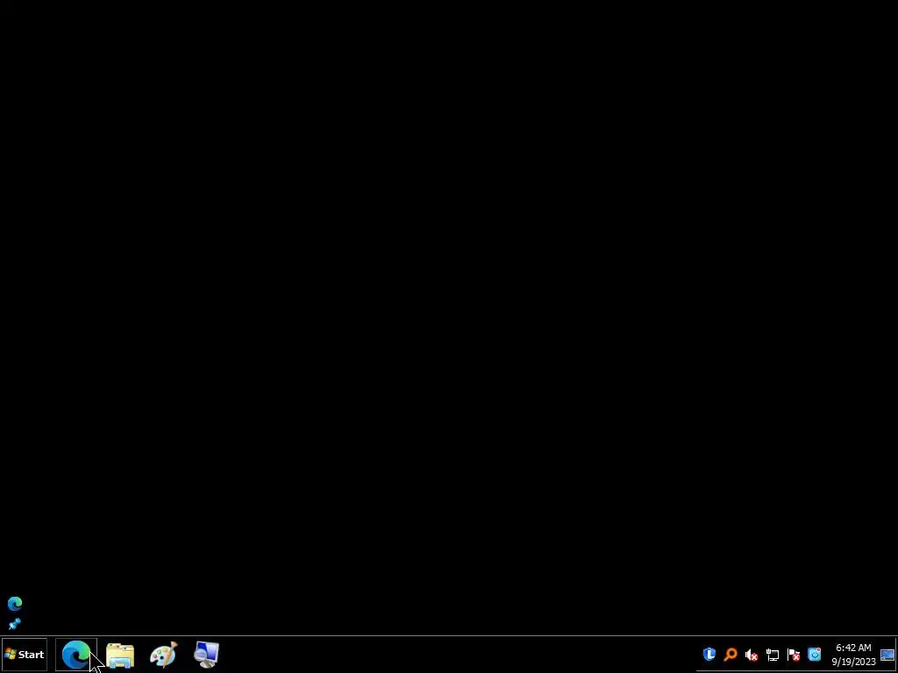Viewport: 898px width, 673px height.
Task: Click the orange magnifier tray icon
Action: 731,654
